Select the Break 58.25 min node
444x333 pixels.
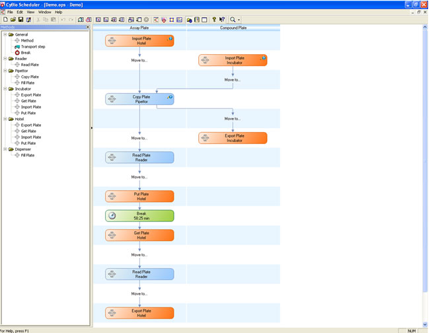click(139, 216)
